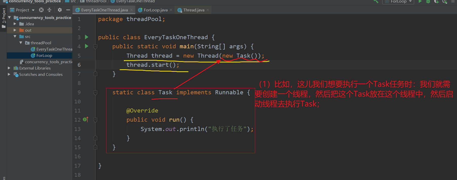Click the Build project hammer icon

(x=376, y=1)
